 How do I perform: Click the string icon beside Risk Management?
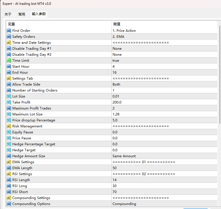tap(9, 126)
